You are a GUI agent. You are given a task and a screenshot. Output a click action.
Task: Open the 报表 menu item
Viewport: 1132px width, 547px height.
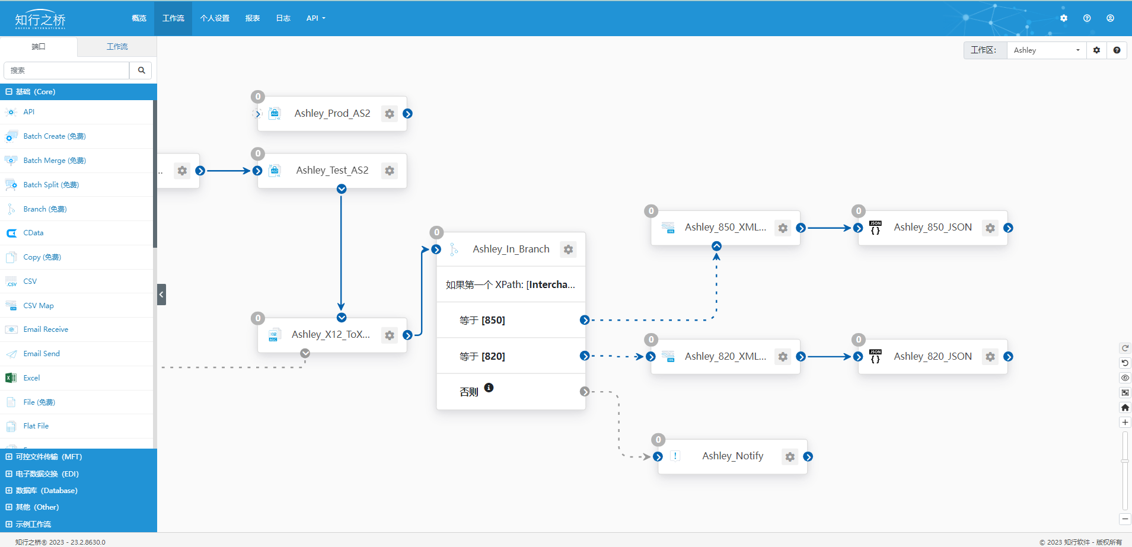(x=253, y=18)
